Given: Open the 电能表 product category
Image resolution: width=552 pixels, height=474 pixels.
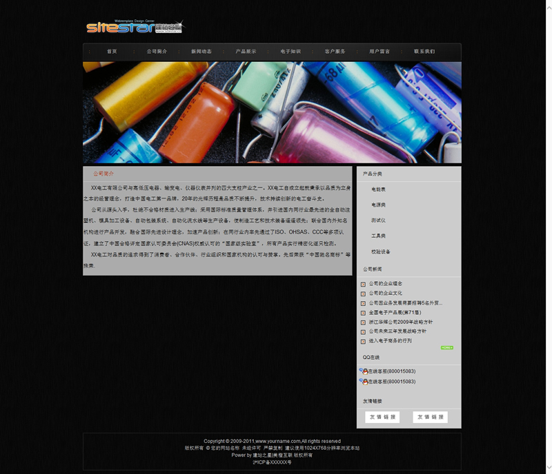Looking at the screenshot, I should pyautogui.click(x=378, y=189).
